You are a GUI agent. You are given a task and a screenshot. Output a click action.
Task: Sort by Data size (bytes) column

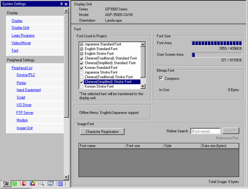click(x=220, y=146)
